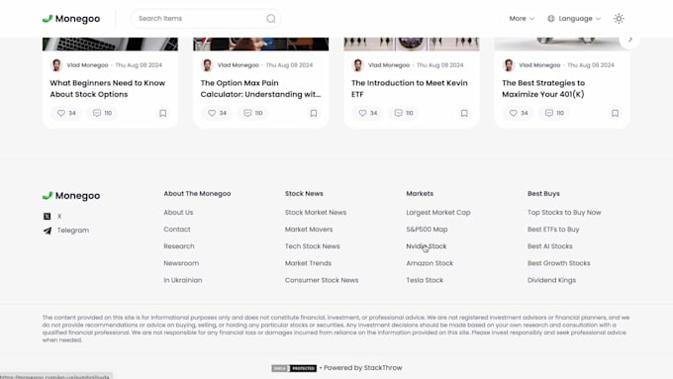Like the Stock Options beginners article
The height and width of the screenshot is (379, 673).
pos(66,113)
